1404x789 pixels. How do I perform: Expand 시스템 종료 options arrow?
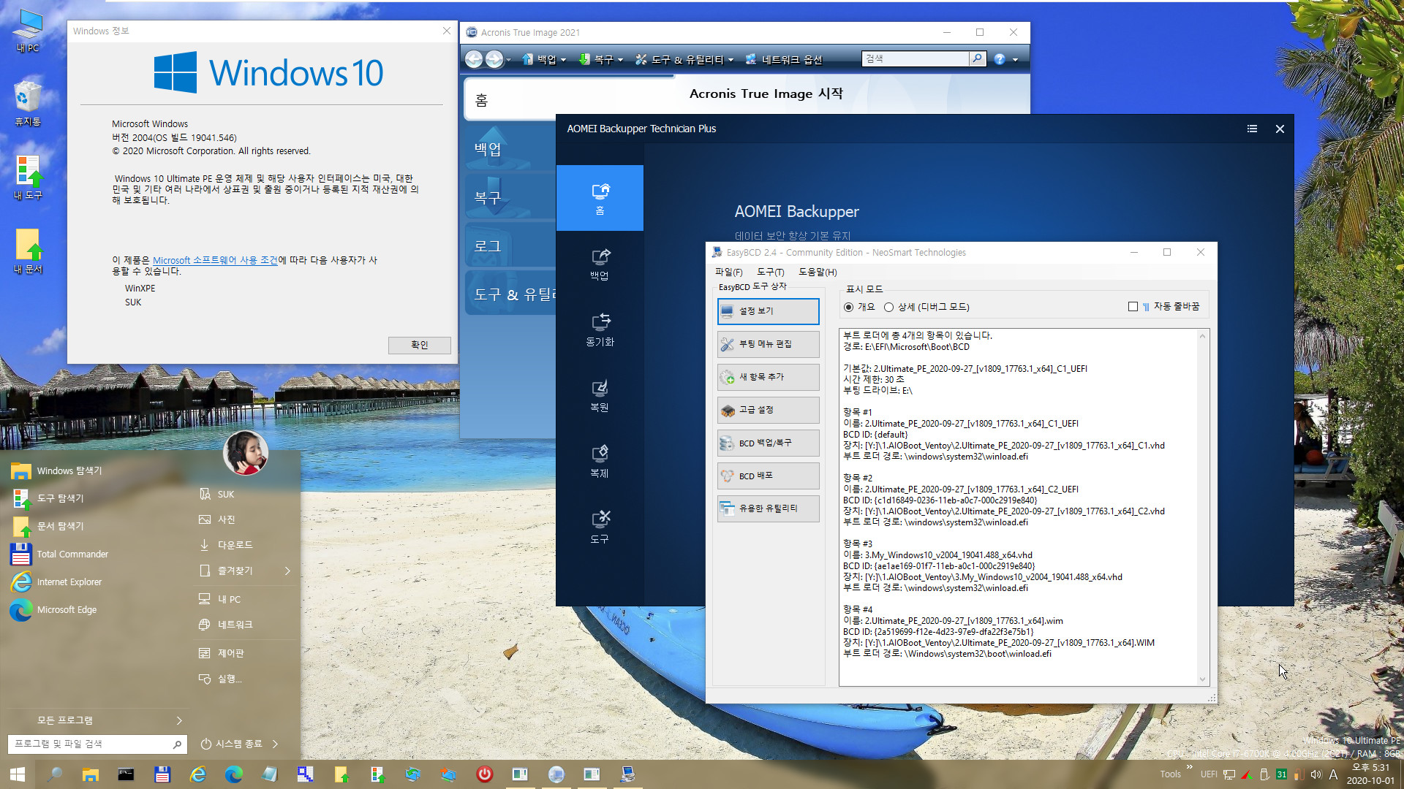click(x=275, y=744)
